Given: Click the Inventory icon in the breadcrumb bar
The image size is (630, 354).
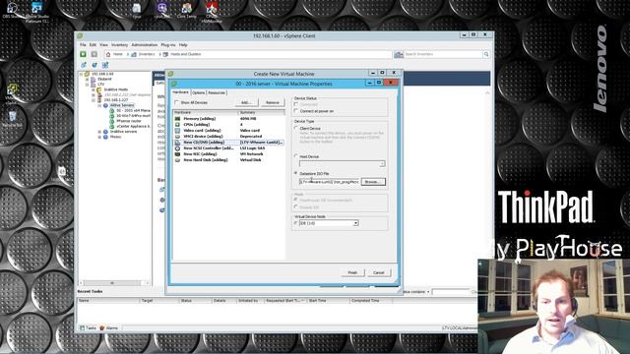Looking at the screenshot, I should 134,54.
